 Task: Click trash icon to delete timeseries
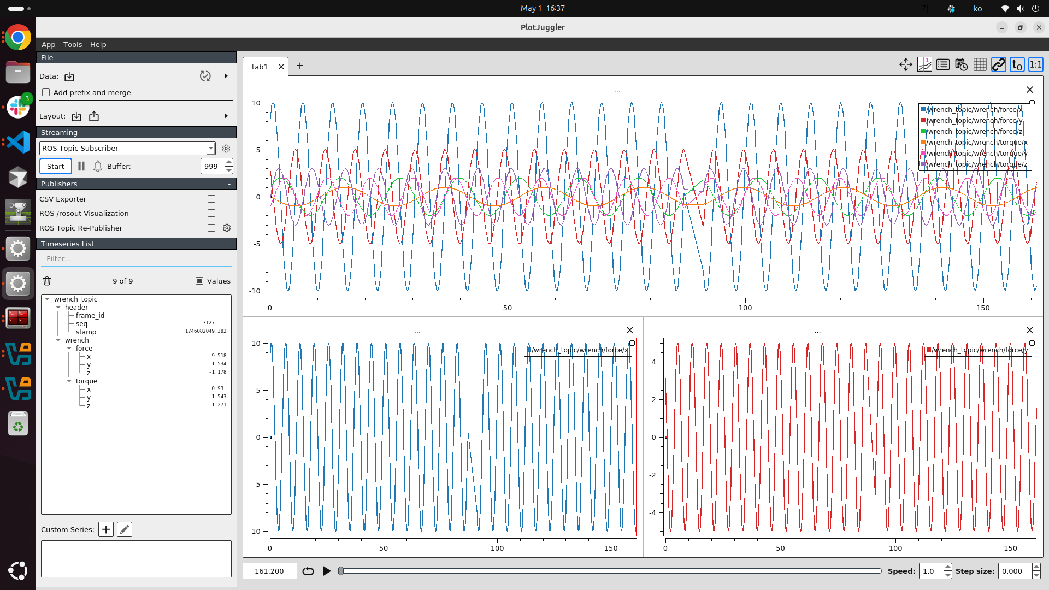point(47,281)
